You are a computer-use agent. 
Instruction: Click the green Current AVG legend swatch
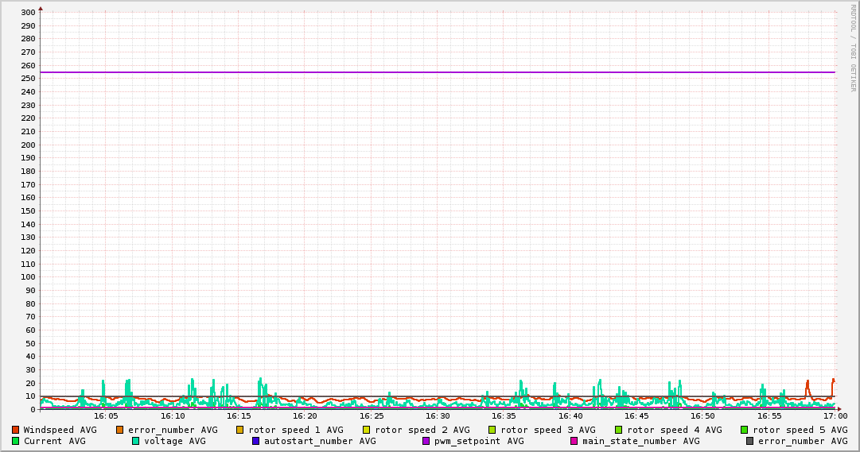click(15, 441)
